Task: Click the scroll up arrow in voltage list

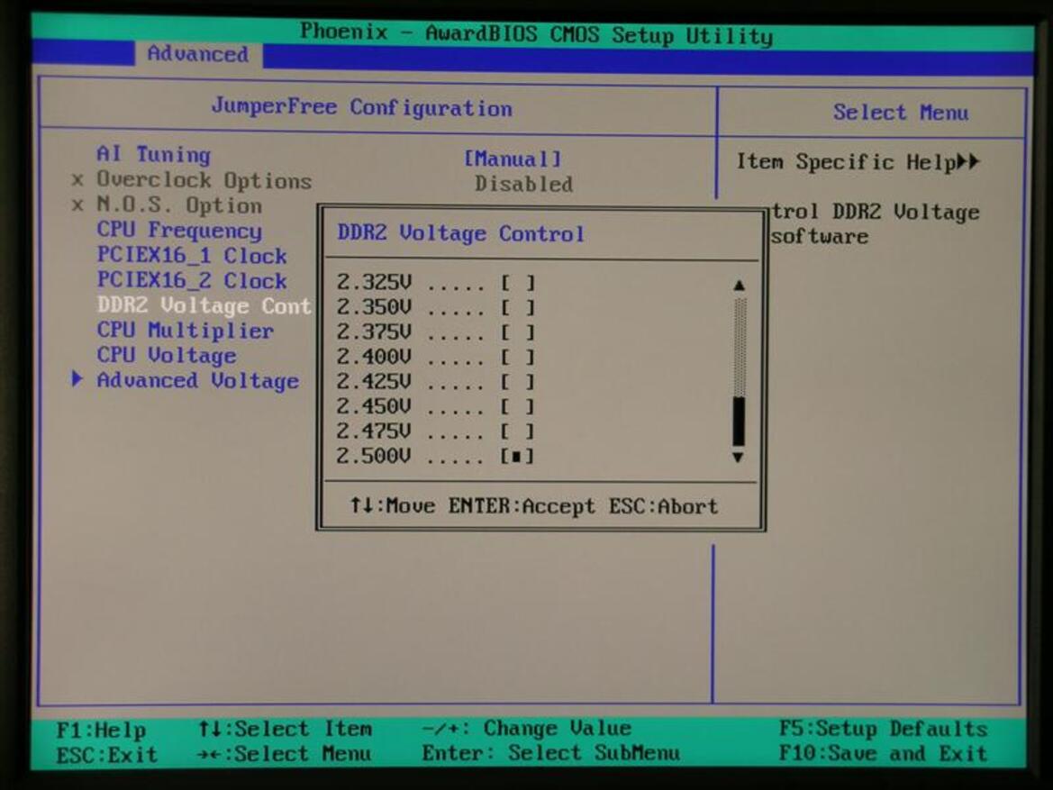Action: (739, 286)
